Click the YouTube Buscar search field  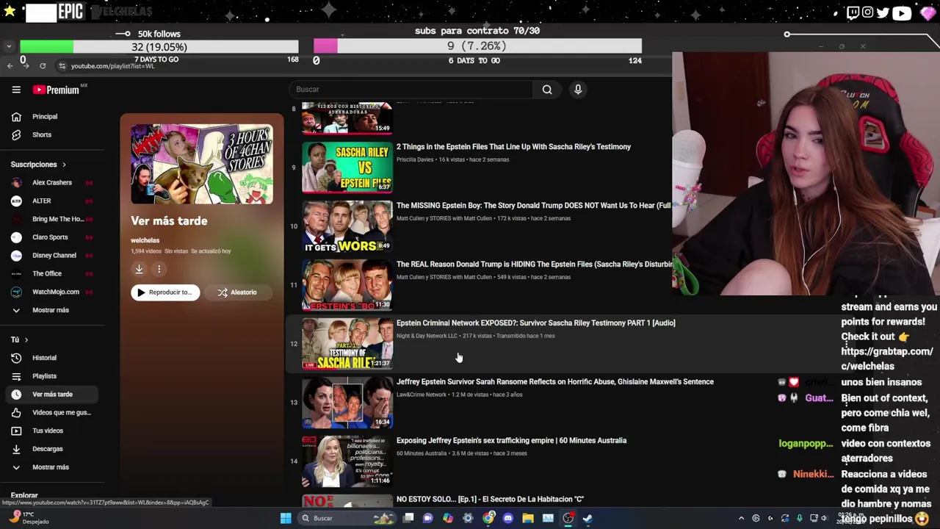tap(411, 90)
